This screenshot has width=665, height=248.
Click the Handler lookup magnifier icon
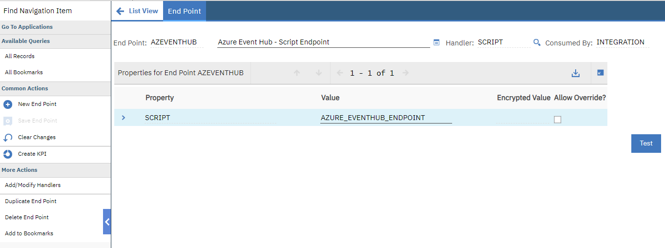coord(537,42)
